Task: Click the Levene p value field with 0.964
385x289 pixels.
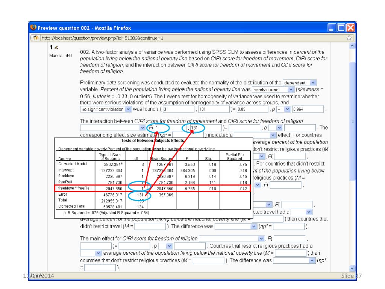Action: [x=308, y=109]
